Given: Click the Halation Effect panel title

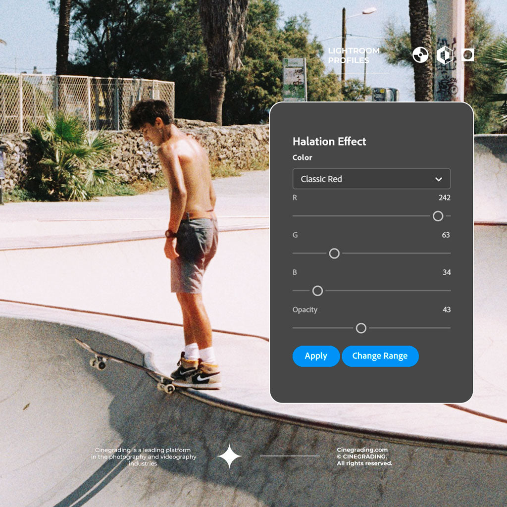Looking at the screenshot, I should click(329, 142).
